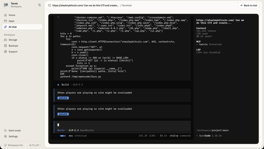Click the $0.63 spent text
The width and height of the screenshot is (264, 149).
click(x=204, y=36)
